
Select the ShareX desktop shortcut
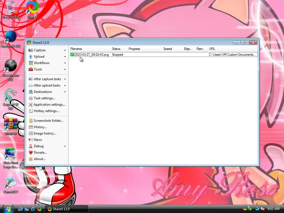32,10
